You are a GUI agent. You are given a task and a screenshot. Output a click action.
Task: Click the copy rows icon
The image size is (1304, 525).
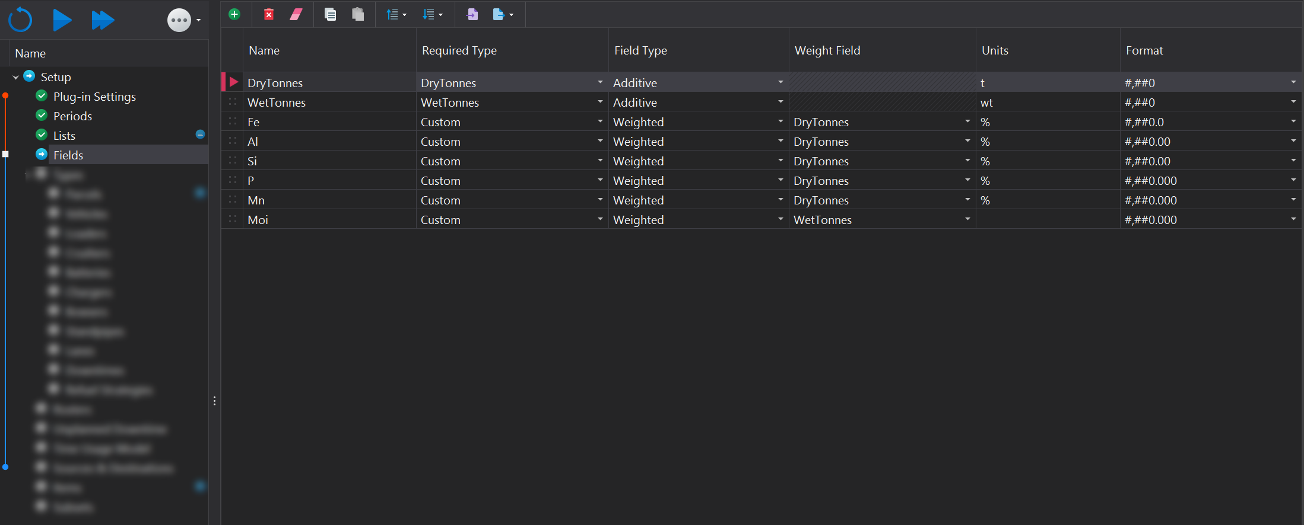click(x=331, y=14)
